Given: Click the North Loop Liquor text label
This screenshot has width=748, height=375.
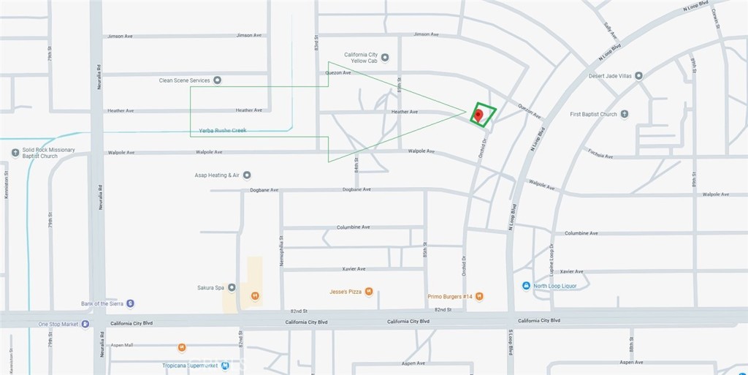Looking at the screenshot, I should (x=555, y=286).
